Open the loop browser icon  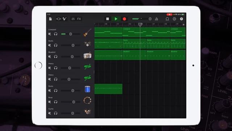167,19
